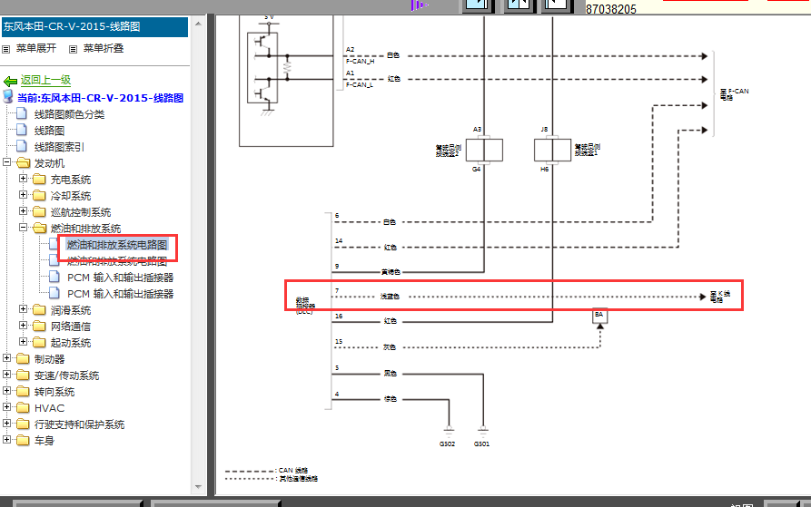Click the number 87038205 at top

(611, 9)
